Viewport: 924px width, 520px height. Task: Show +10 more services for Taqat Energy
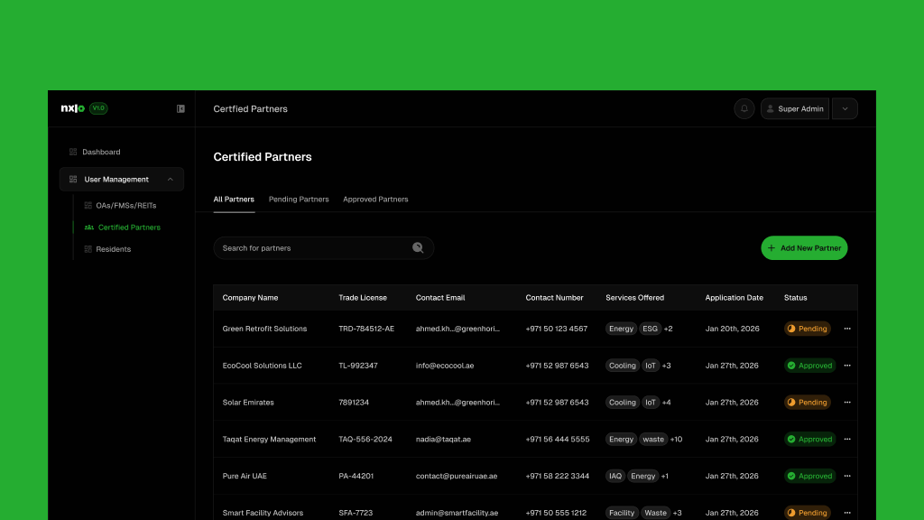tap(676, 440)
